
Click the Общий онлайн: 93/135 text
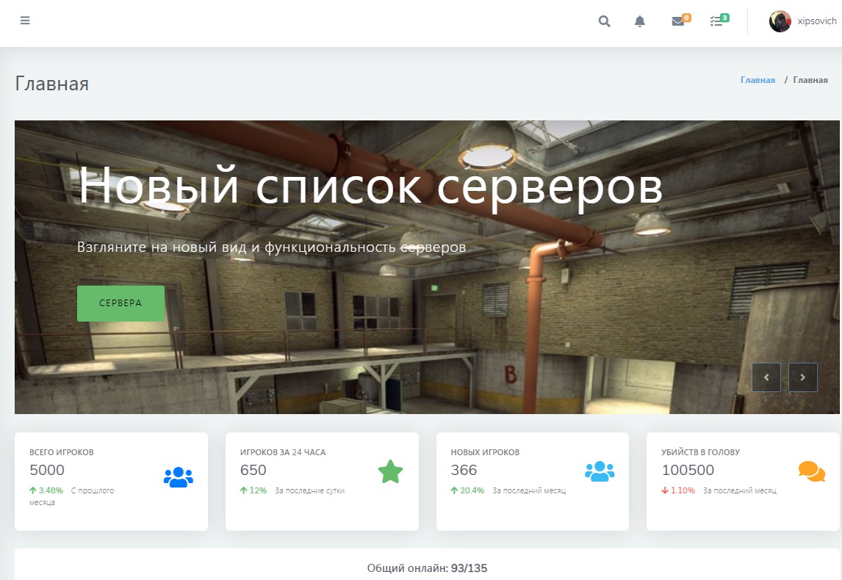(428, 568)
